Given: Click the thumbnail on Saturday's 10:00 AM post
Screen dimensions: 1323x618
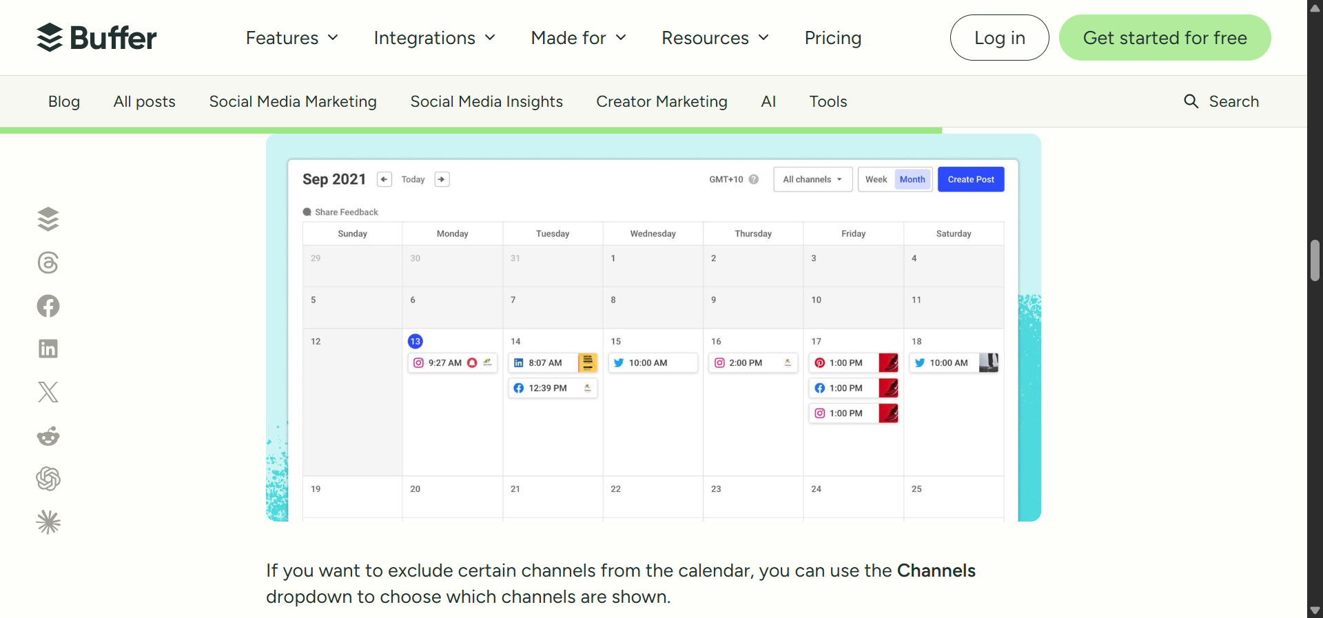Looking at the screenshot, I should tap(989, 363).
